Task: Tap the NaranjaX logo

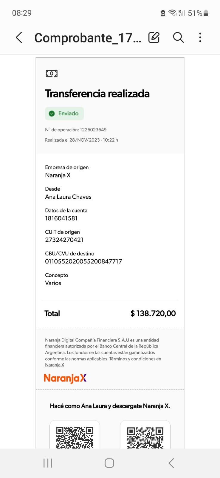Action: [65, 378]
